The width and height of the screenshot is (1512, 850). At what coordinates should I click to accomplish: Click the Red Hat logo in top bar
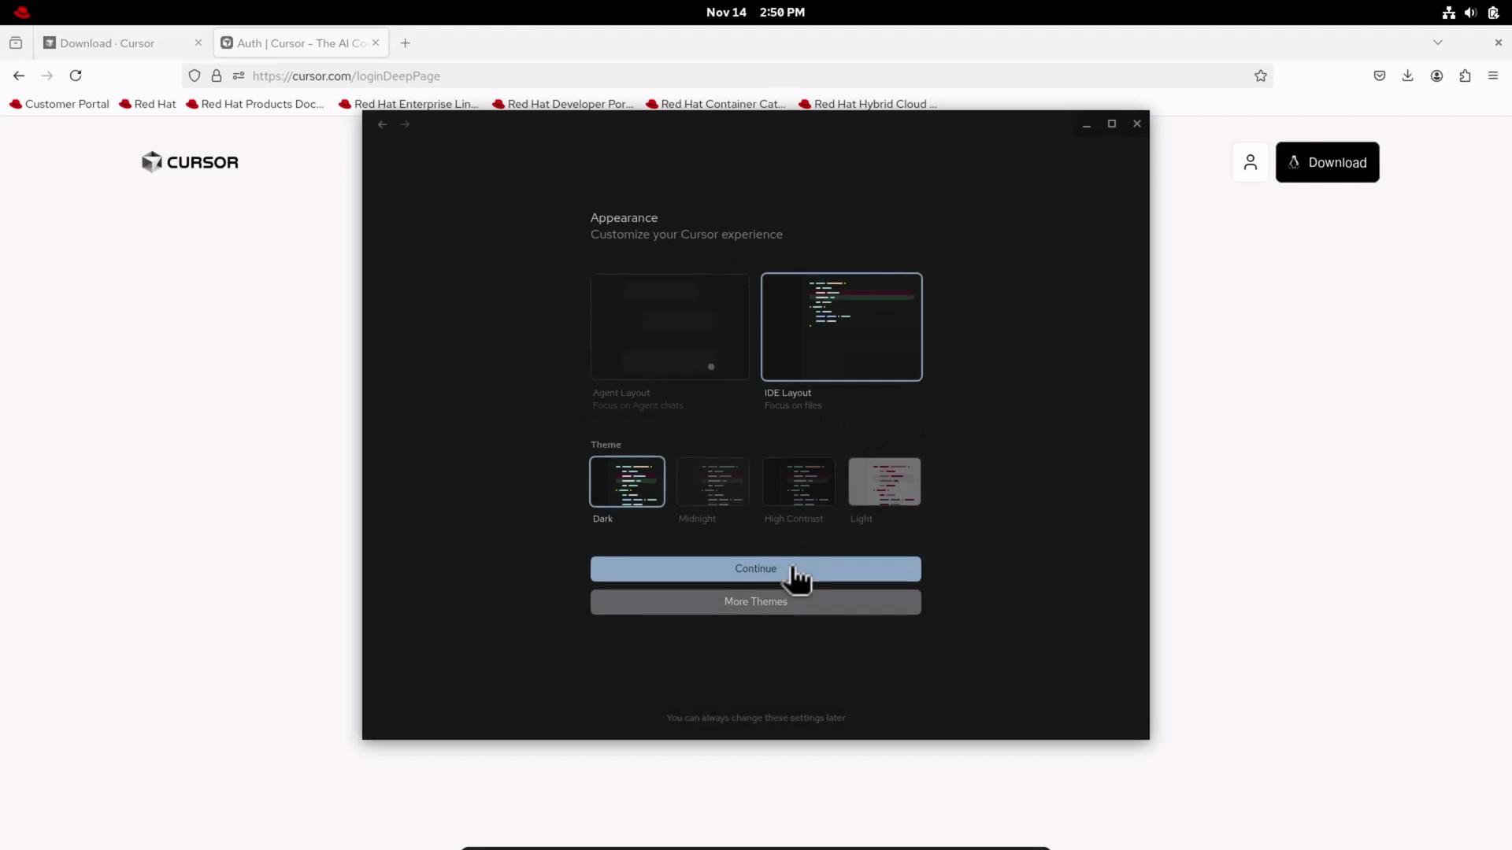22,12
